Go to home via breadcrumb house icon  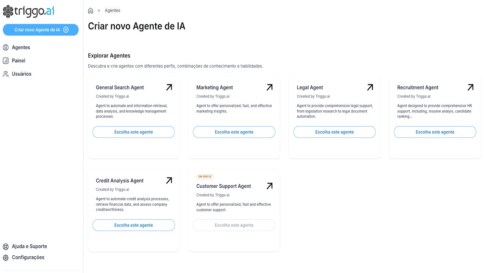(x=91, y=11)
